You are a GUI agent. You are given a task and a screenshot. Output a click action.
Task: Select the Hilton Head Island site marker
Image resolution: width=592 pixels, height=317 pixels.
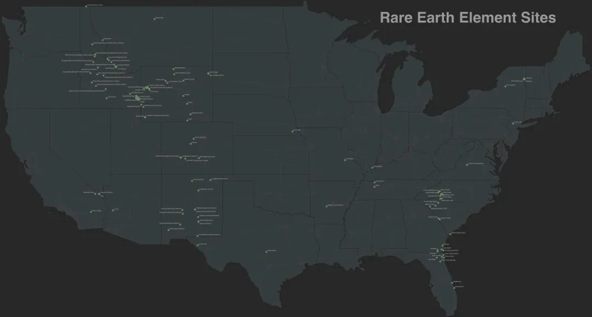tap(450, 234)
